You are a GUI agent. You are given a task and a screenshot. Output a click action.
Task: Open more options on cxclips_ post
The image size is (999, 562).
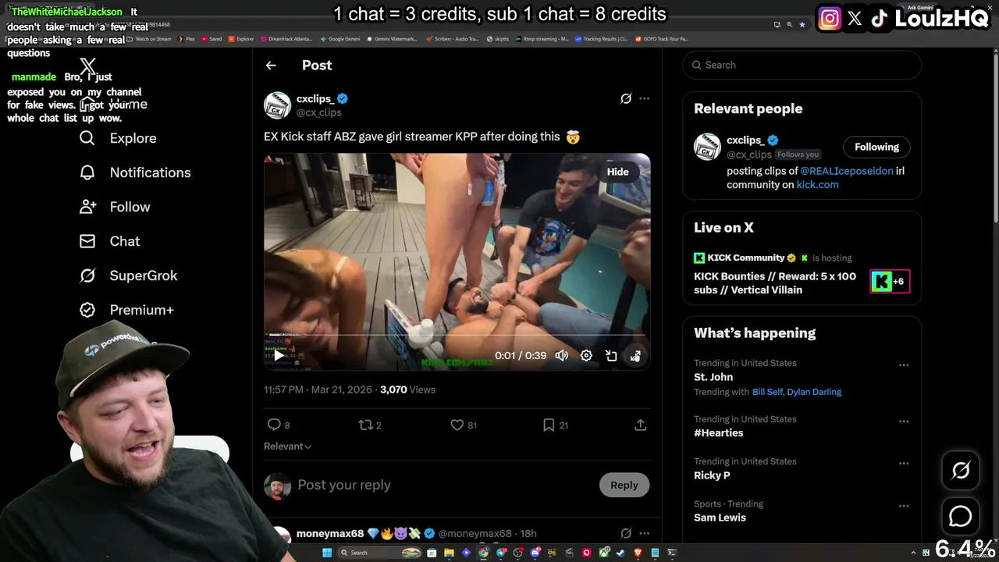tap(644, 98)
